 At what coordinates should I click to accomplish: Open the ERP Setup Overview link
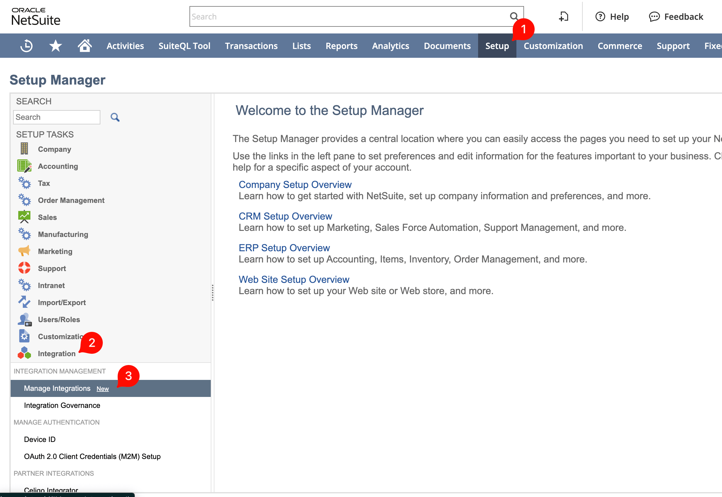(x=284, y=248)
